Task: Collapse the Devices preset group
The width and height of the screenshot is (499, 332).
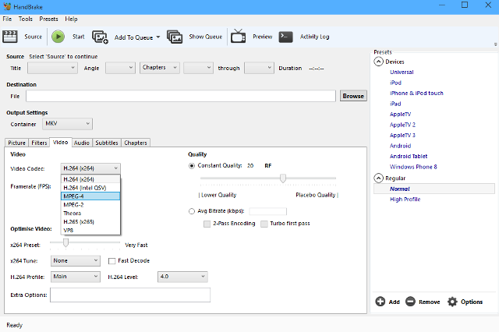Action: point(378,62)
